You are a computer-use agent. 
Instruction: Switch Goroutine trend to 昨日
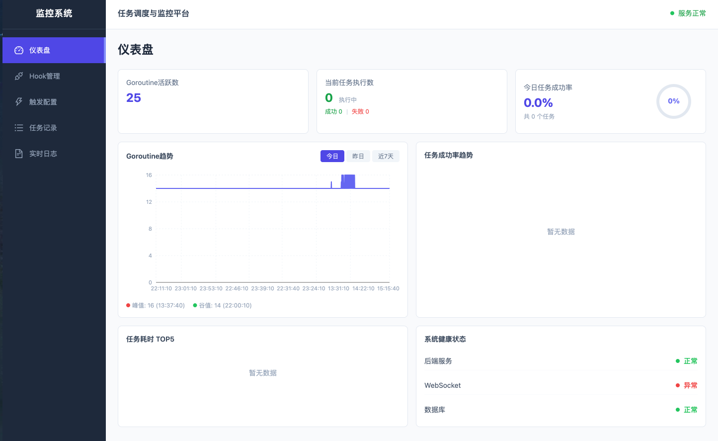(358, 156)
